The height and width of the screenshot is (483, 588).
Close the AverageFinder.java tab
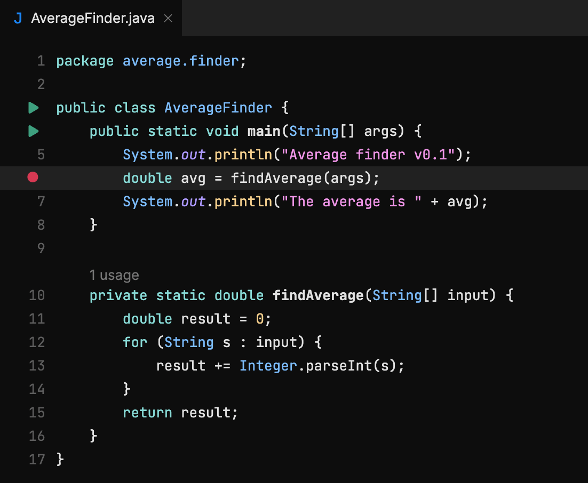coord(168,18)
